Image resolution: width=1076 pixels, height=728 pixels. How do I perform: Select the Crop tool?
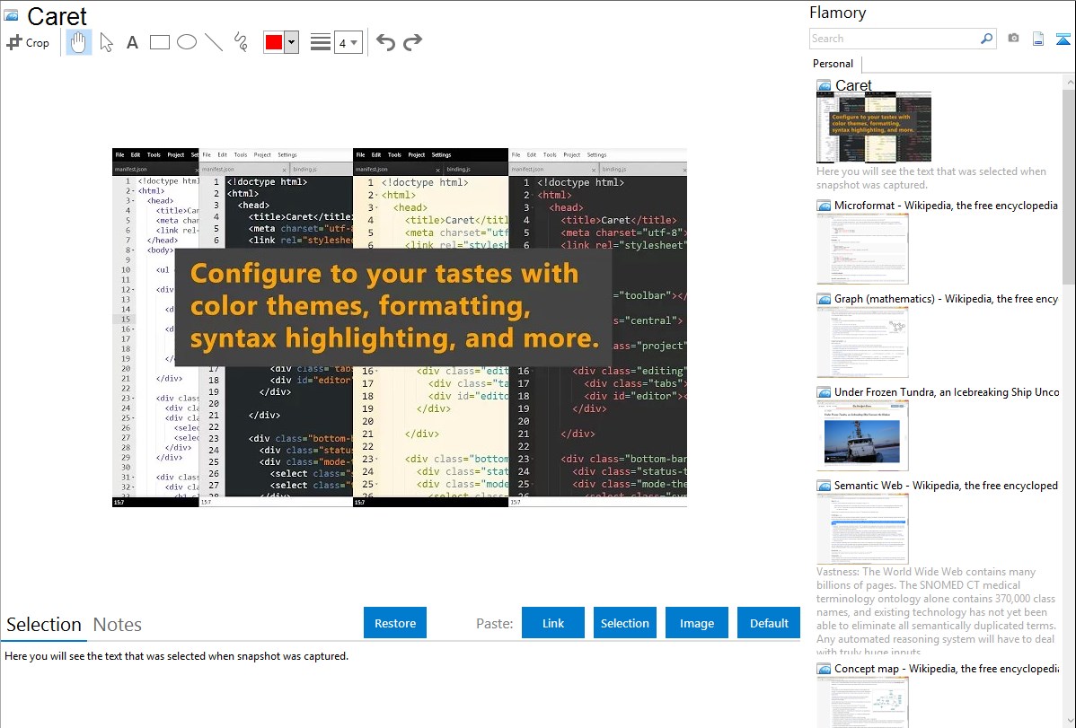pyautogui.click(x=28, y=42)
